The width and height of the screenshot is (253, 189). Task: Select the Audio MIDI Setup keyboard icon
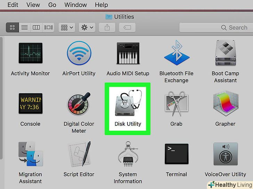click(x=128, y=53)
